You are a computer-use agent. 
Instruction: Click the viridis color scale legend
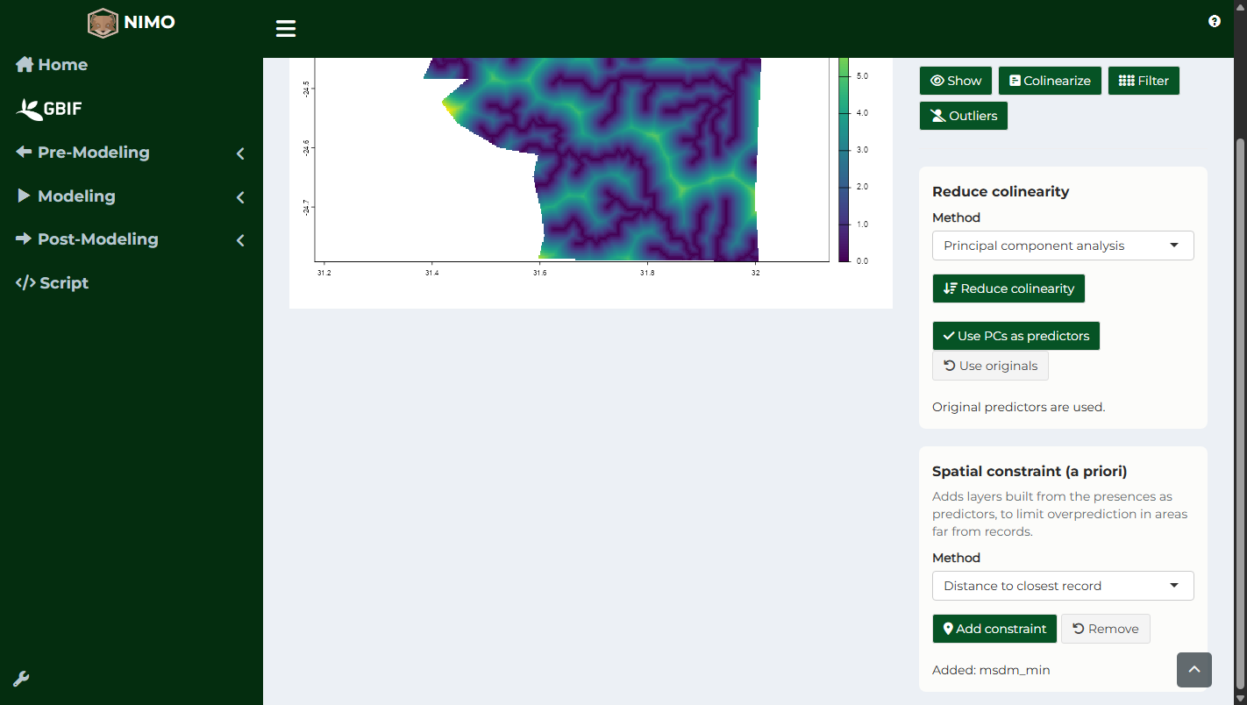click(844, 160)
